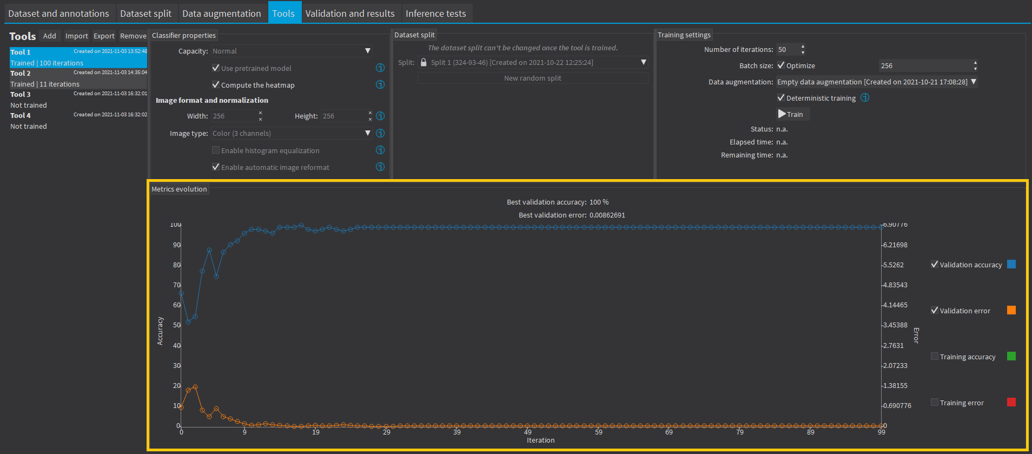The image size is (1032, 454).
Task: Select Tool 2 in the tools list
Action: point(78,78)
